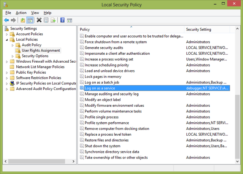Image resolution: width=243 pixels, height=174 pixels.
Task: Click the tree pane scroll left arrow
Action: pyautogui.click(x=6, y=161)
